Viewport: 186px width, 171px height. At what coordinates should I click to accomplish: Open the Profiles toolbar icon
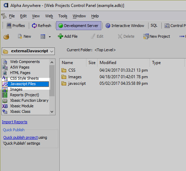(9, 26)
